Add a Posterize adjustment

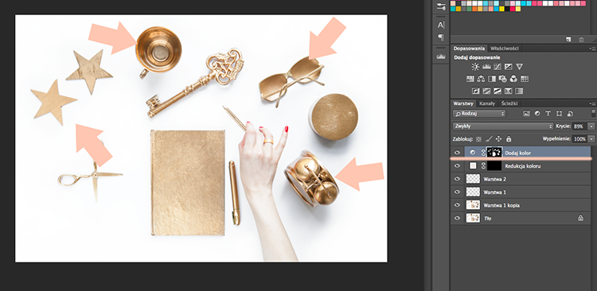(x=486, y=91)
